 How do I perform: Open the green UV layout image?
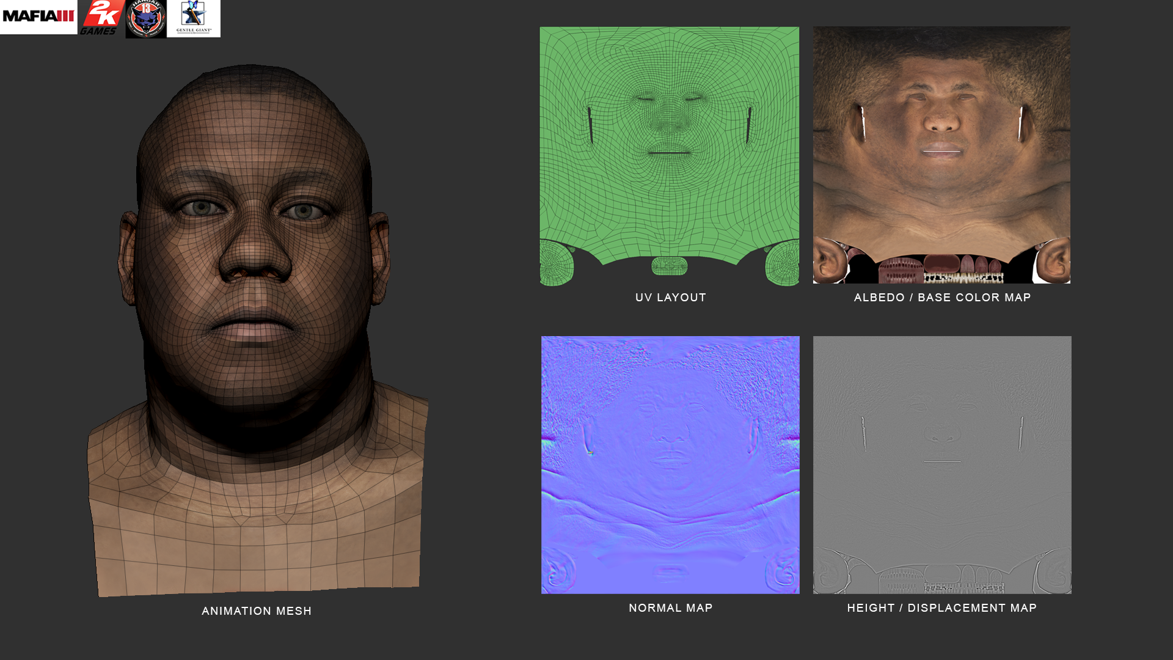tap(670, 156)
